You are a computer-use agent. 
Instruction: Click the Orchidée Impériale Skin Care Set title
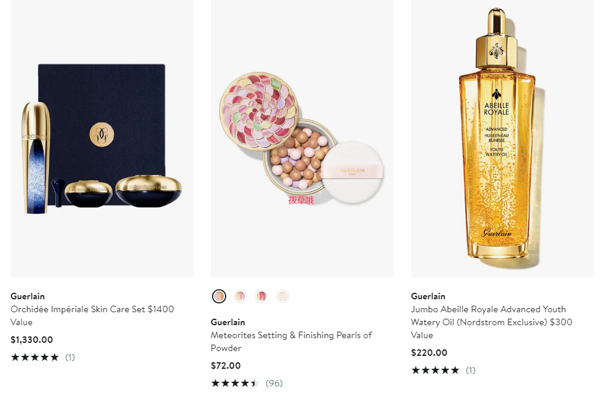92,316
